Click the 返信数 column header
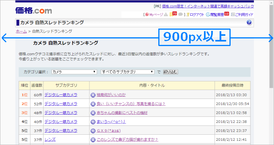This screenshot has width=274, height=145. [x=37, y=86]
